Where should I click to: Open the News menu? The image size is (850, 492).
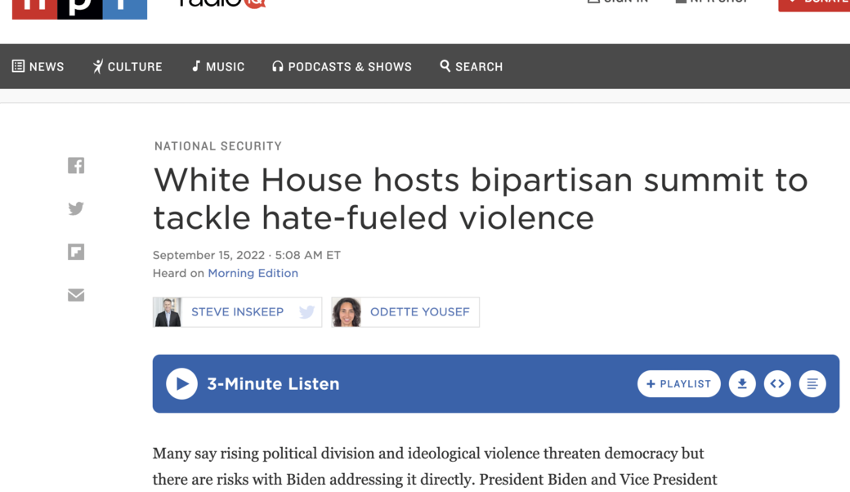(38, 67)
